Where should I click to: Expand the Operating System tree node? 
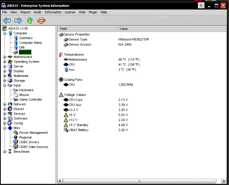(5, 62)
